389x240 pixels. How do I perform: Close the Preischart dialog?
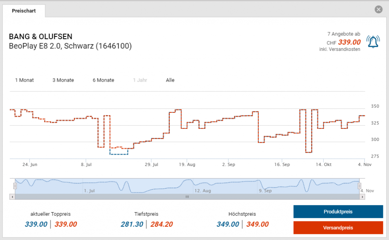click(379, 9)
